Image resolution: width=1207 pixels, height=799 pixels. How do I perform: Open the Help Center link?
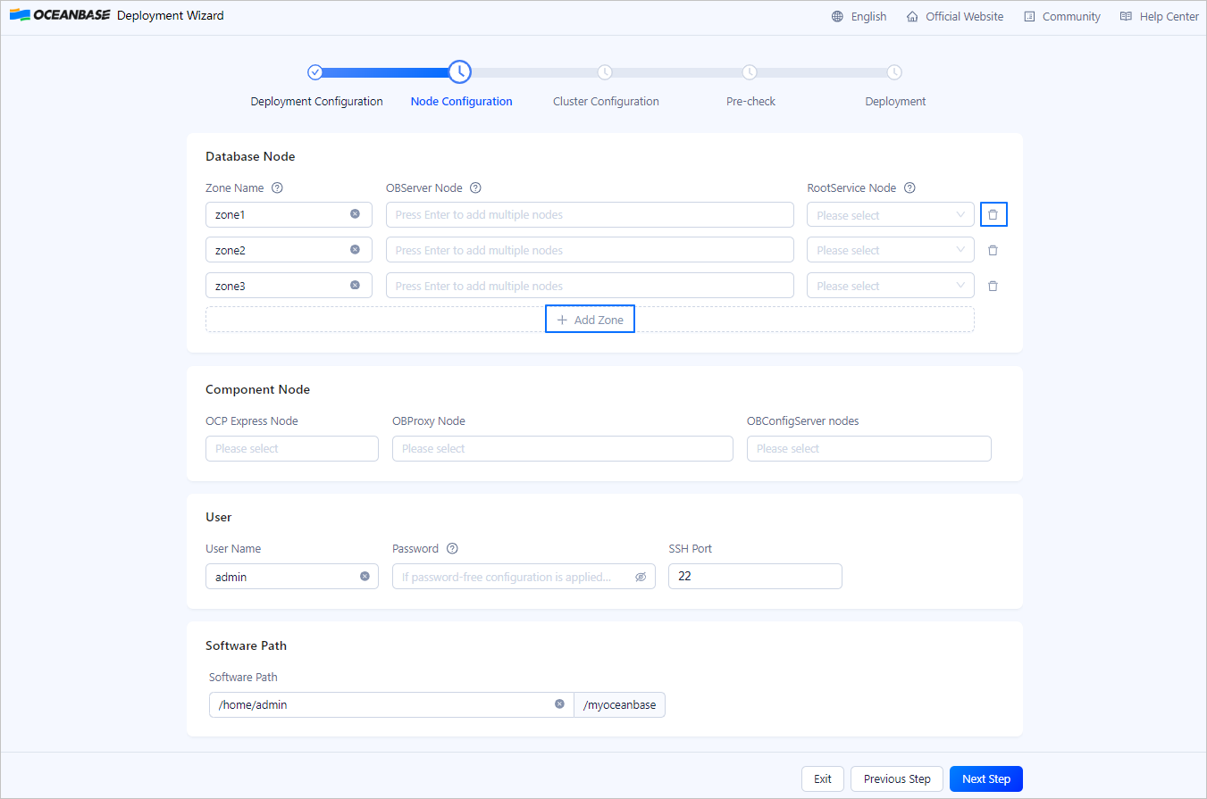tap(1159, 17)
